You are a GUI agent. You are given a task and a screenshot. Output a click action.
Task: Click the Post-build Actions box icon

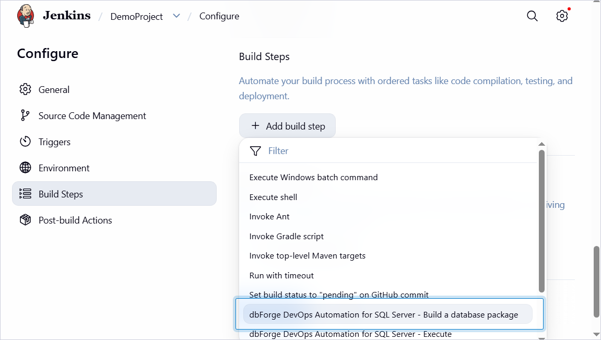[x=25, y=220]
